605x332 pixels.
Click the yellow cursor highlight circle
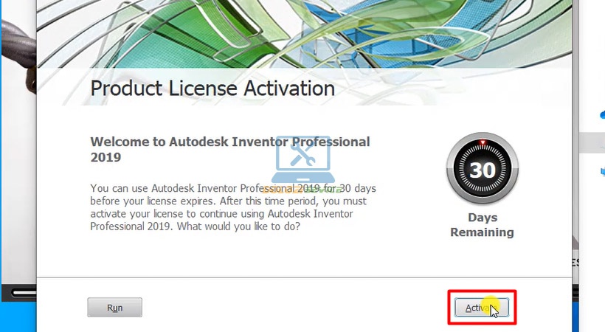tap(490, 306)
